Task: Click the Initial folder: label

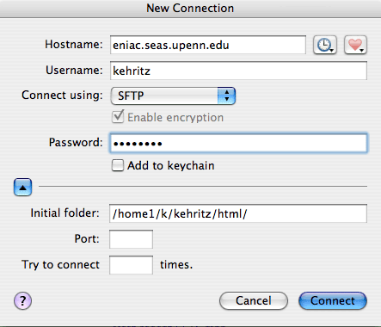Action: [65, 213]
